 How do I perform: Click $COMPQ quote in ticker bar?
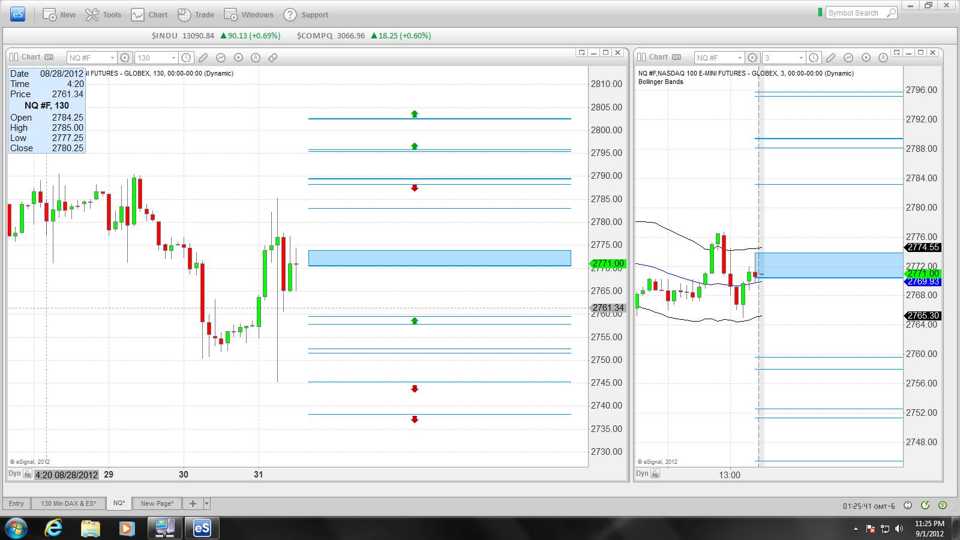(x=364, y=36)
